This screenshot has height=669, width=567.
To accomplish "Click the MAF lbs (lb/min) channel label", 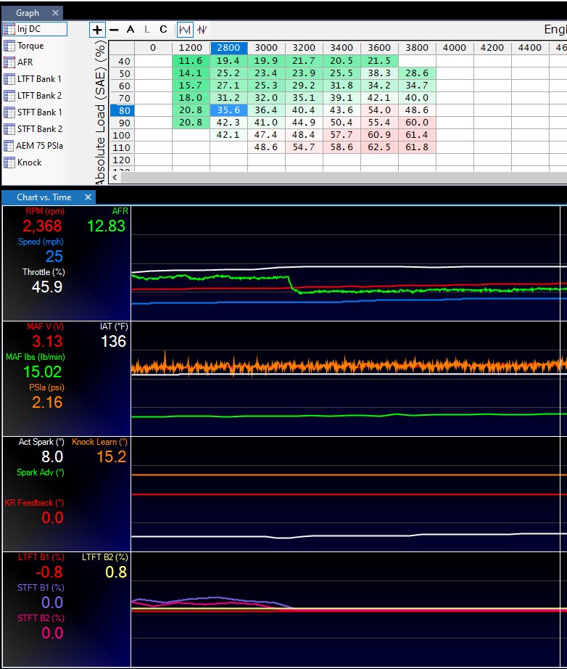I will coord(36,357).
